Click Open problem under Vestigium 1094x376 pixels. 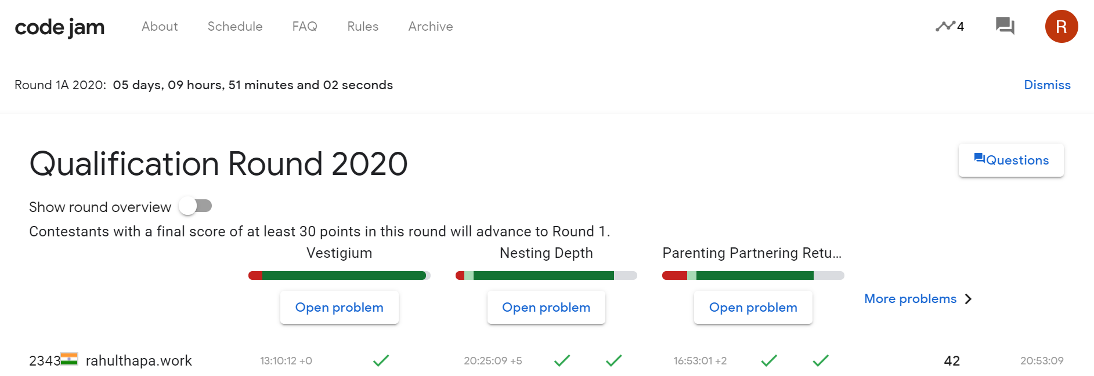coord(340,308)
